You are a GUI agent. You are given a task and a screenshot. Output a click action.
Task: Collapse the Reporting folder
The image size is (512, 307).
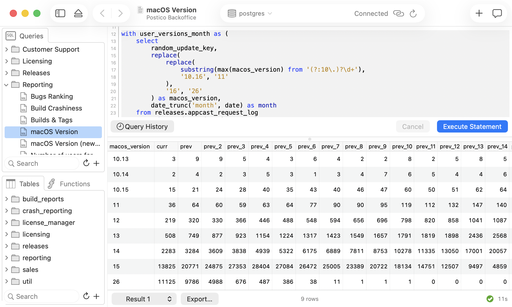click(x=6, y=85)
